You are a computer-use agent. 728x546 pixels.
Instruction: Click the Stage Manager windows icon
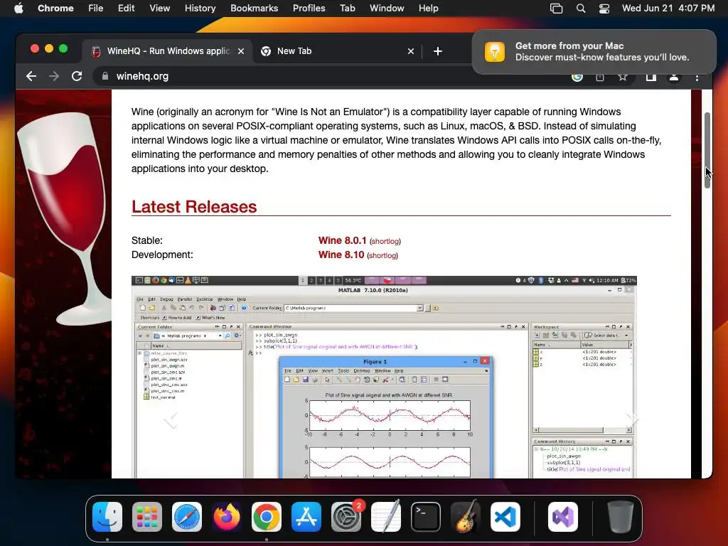coord(556,9)
